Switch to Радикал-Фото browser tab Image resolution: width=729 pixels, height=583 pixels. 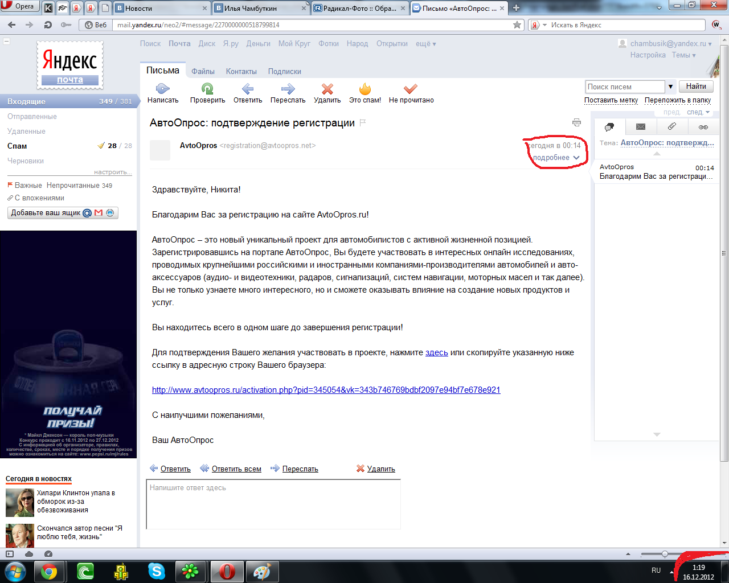tap(360, 8)
